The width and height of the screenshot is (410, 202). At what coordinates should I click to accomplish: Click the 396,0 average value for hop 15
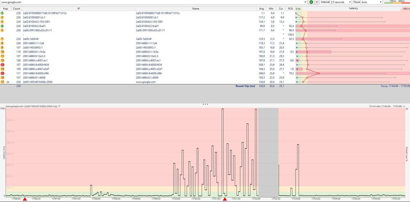[262, 73]
